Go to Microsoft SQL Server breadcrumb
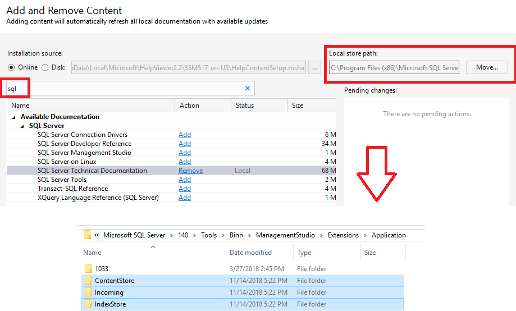The height and width of the screenshot is (311, 516). [134, 235]
